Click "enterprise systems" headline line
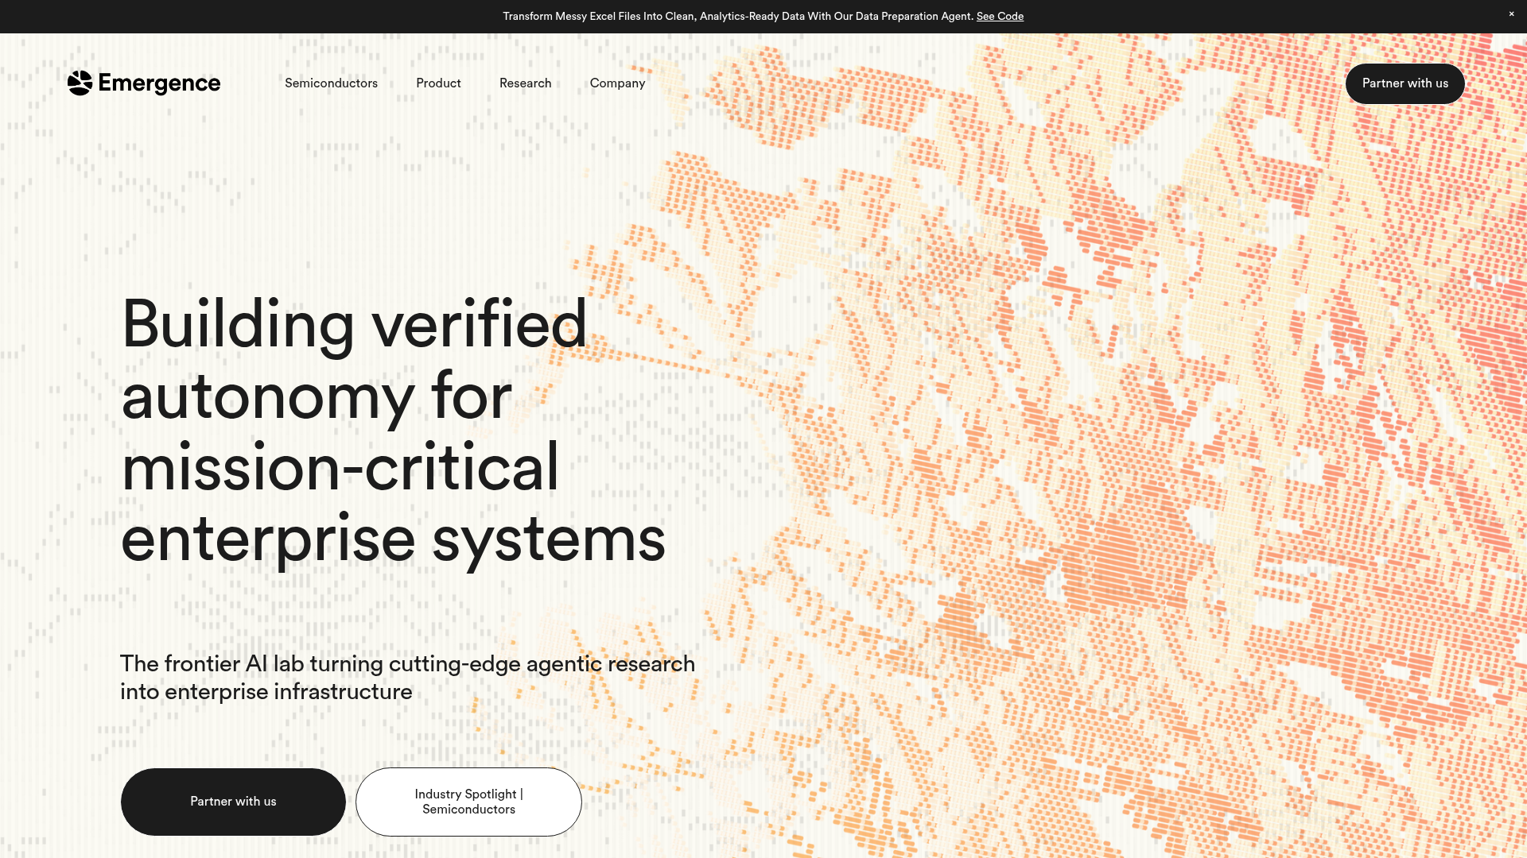 (393, 539)
